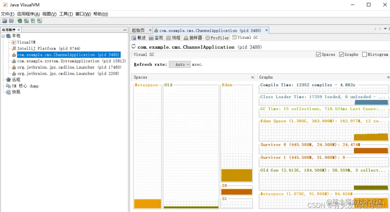Image resolution: width=390 pixels, height=212 pixels.
Task: Click the Java icon on ChannelApplication tab
Action: [156, 30]
